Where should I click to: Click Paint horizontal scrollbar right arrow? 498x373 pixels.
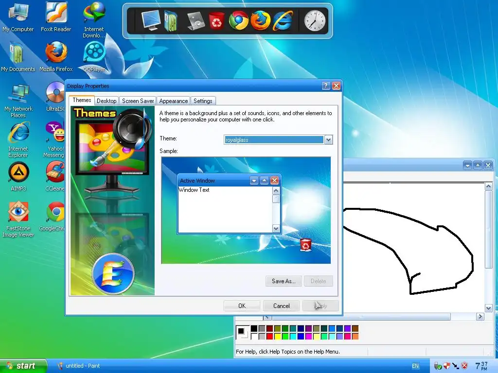coord(480,316)
